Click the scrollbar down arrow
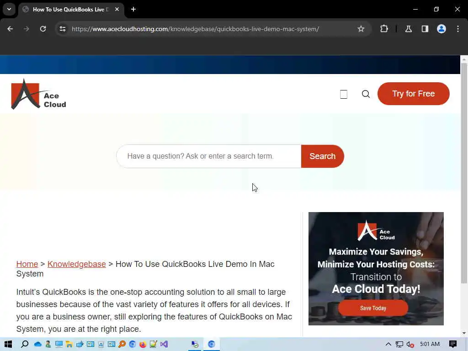Viewport: 468px width, 351px height. pos(464,333)
